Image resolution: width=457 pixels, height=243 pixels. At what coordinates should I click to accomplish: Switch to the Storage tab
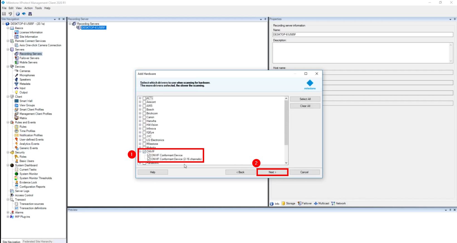(289, 203)
